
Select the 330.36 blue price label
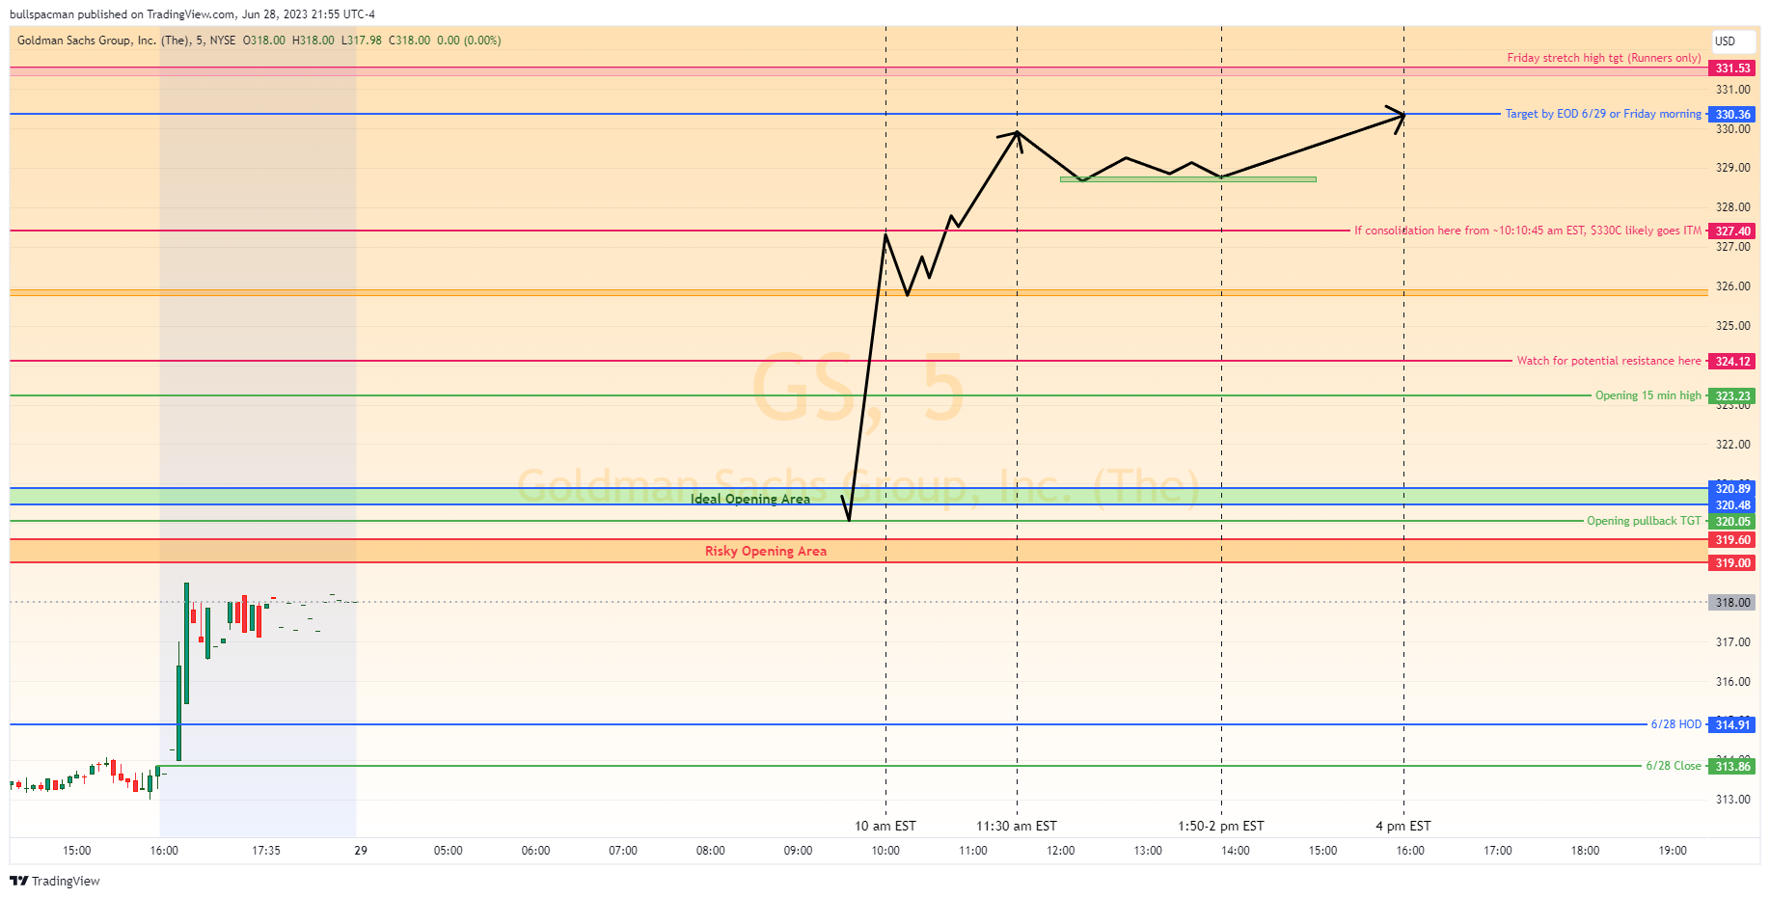1732,114
